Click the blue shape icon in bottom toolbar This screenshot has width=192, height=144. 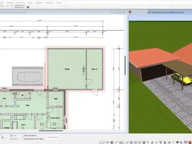click(x=181, y=142)
